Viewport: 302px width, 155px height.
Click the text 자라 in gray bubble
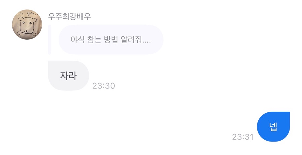click(x=68, y=76)
